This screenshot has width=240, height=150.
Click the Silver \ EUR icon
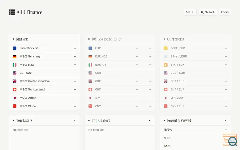pyautogui.click(x=166, y=57)
